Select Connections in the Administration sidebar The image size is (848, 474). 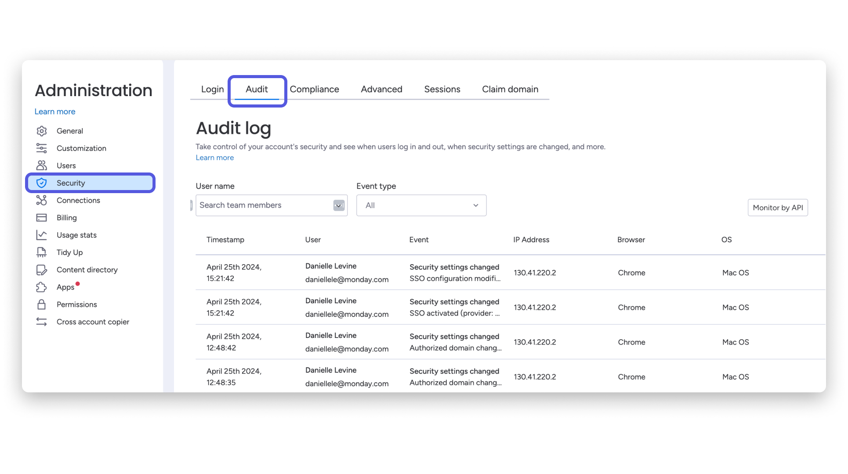pyautogui.click(x=78, y=200)
